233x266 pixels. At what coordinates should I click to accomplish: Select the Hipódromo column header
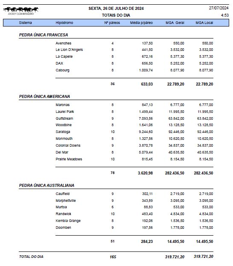[x=64, y=23]
